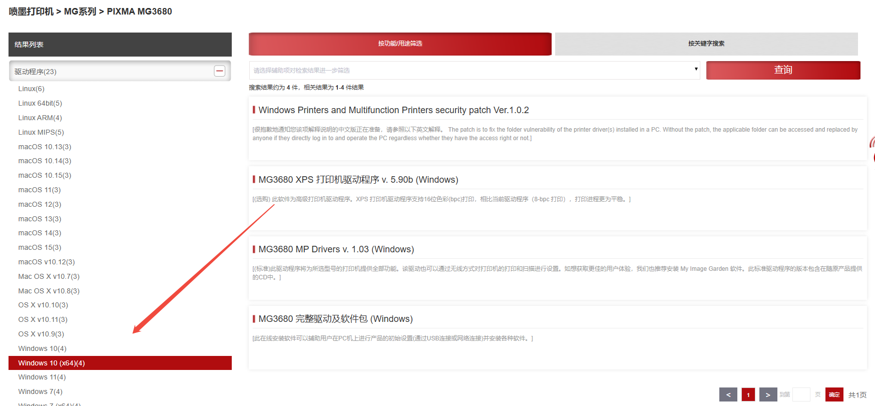Image resolution: width=875 pixels, height=406 pixels.
Task: Go to next results page arrow
Action: click(768, 394)
